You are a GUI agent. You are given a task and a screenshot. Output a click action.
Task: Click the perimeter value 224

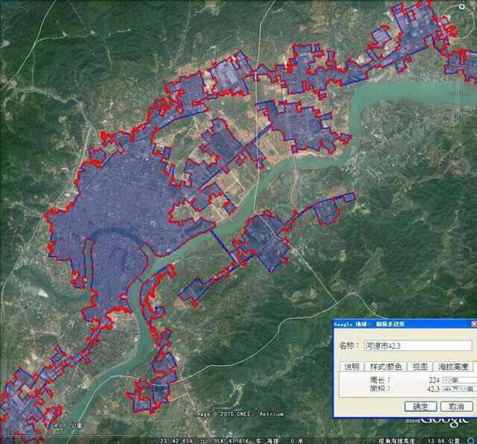click(434, 380)
